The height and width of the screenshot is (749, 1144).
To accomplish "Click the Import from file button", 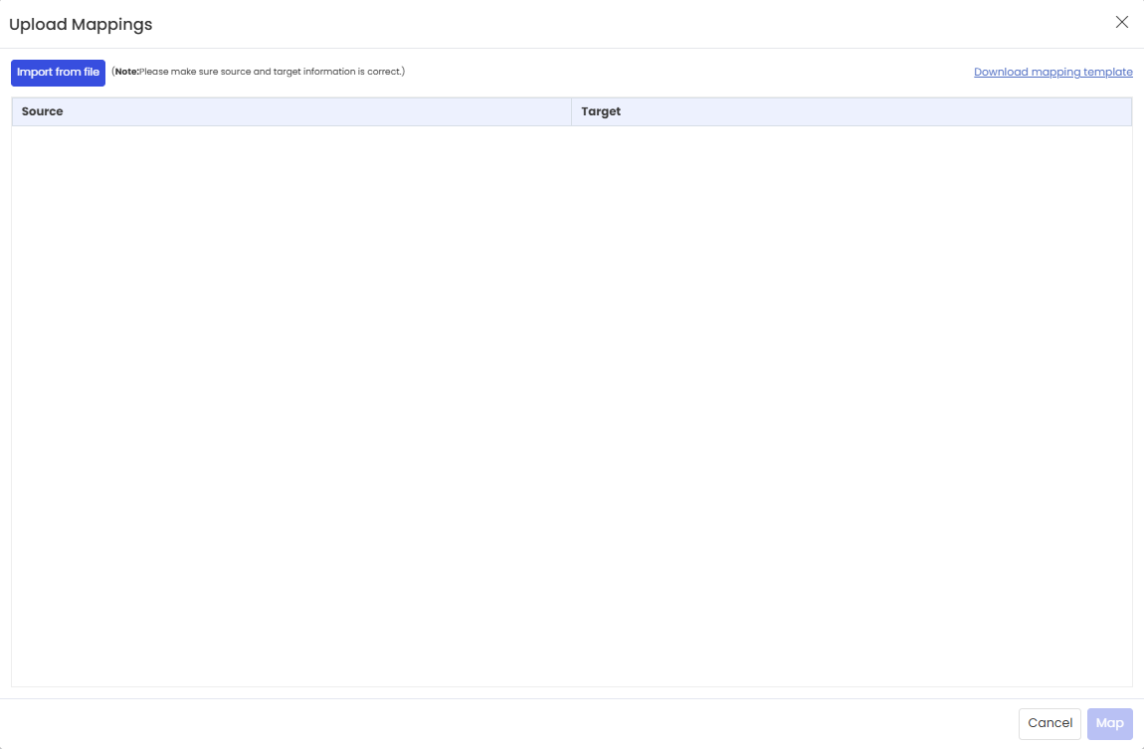I will pyautogui.click(x=59, y=73).
